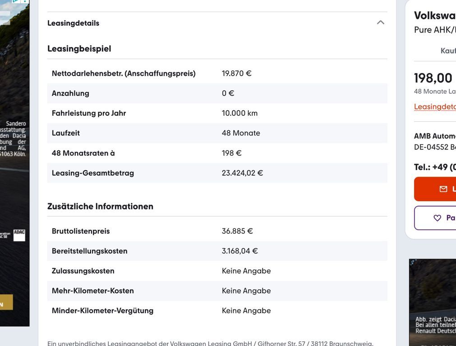Click the Leasing-Gesamtbetrag label

click(x=93, y=173)
